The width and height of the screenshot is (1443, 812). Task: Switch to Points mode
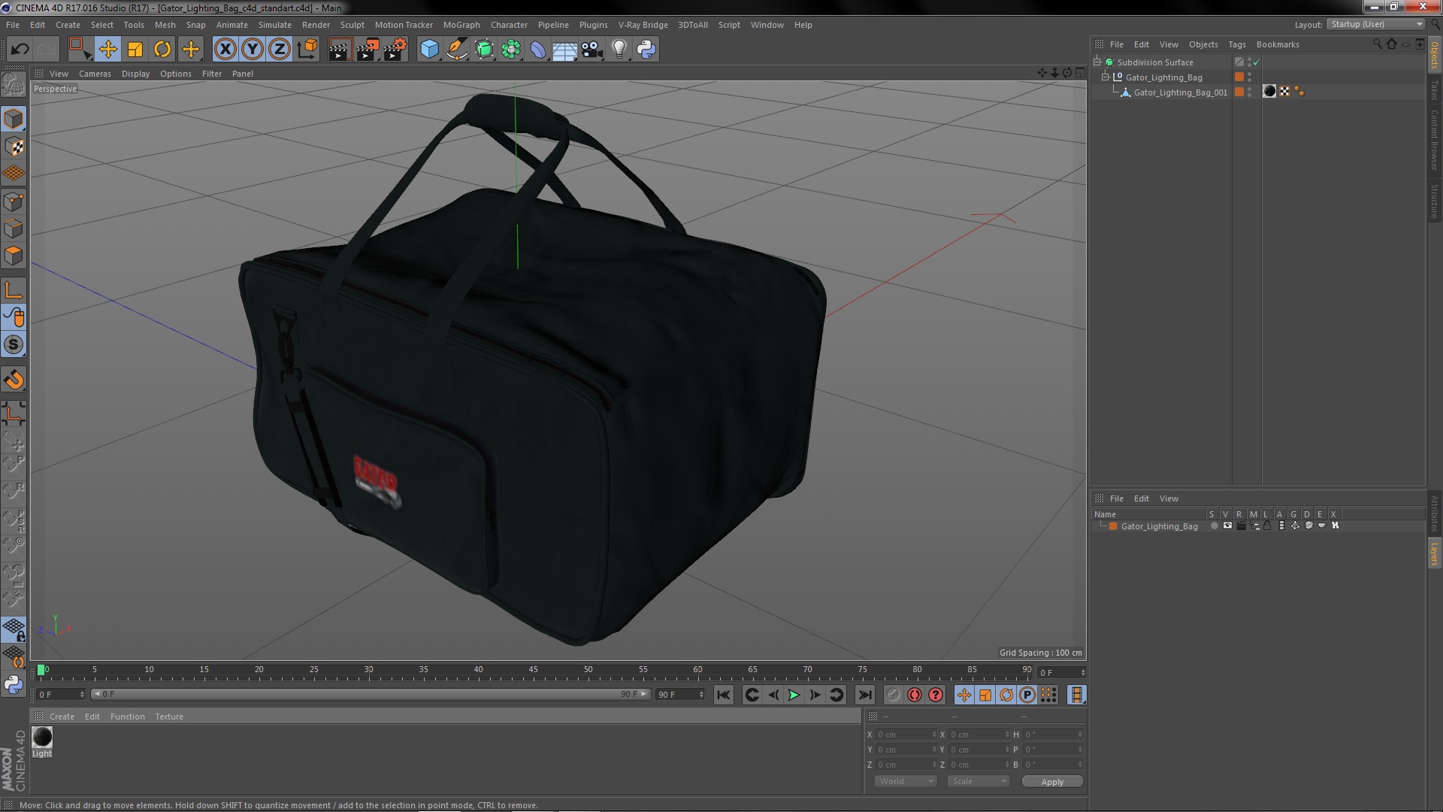tap(14, 201)
